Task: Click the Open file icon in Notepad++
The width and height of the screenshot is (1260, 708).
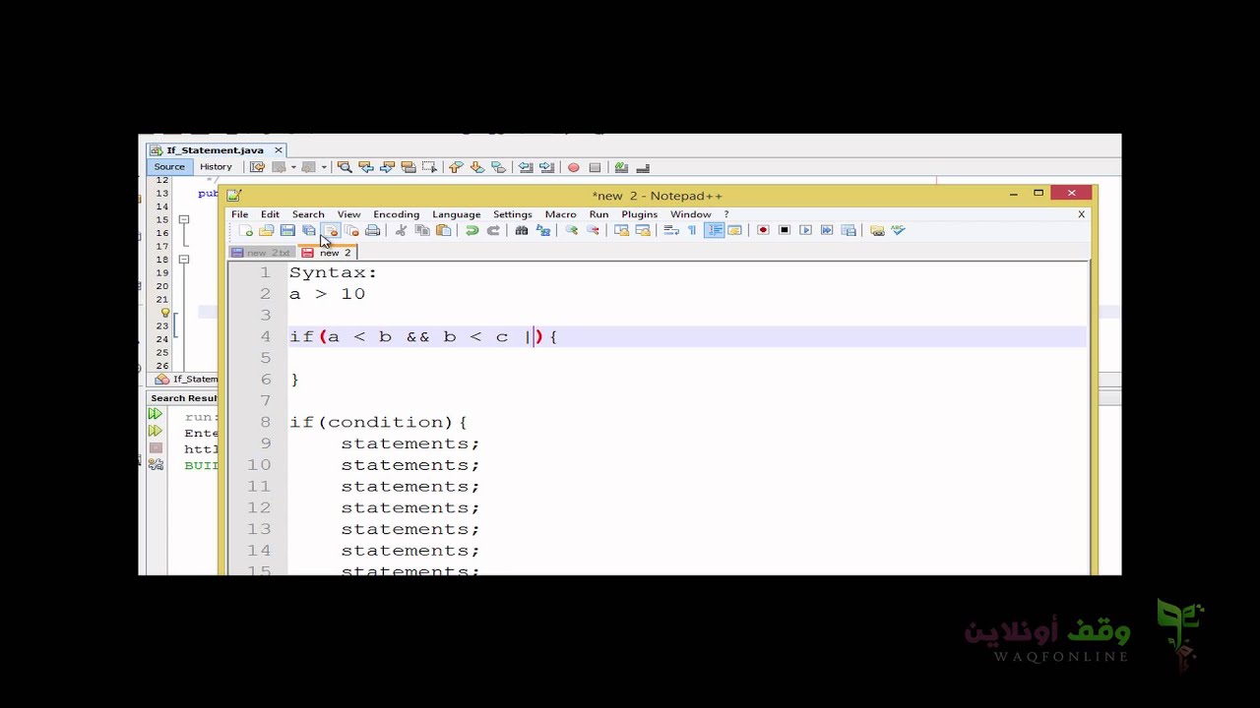Action: click(266, 230)
